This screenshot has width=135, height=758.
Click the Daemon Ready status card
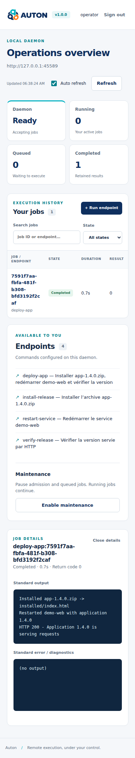coord(36,120)
